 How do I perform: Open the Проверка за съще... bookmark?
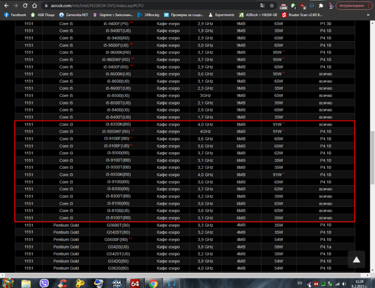pyautogui.click(x=184, y=15)
